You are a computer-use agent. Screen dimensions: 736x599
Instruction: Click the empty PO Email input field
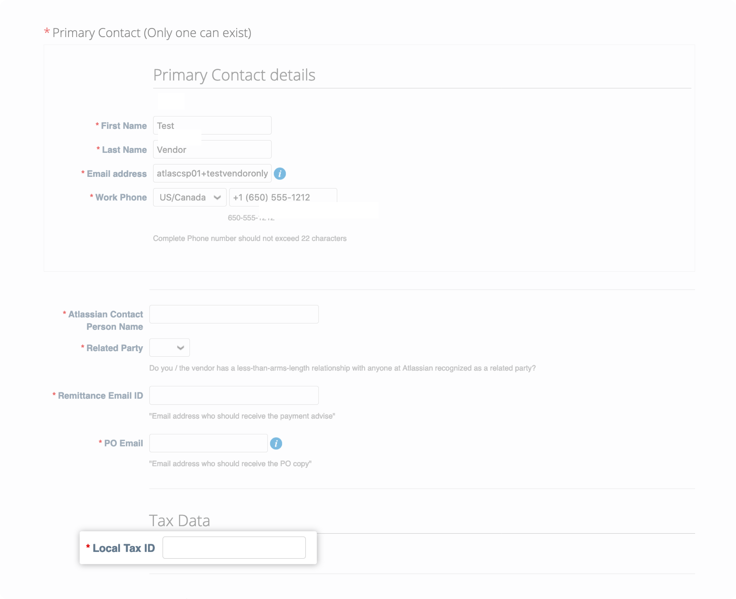(x=208, y=443)
